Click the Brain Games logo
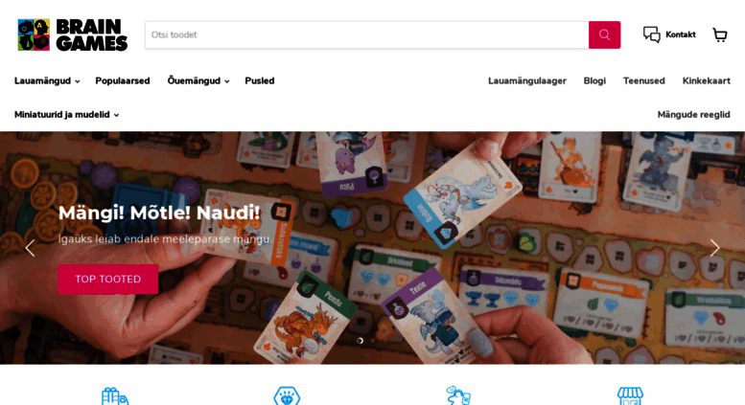Screen dimensions: 745x405 (72, 34)
